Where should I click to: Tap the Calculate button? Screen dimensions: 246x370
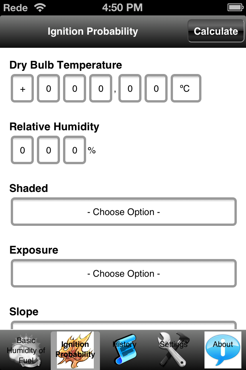click(x=216, y=31)
